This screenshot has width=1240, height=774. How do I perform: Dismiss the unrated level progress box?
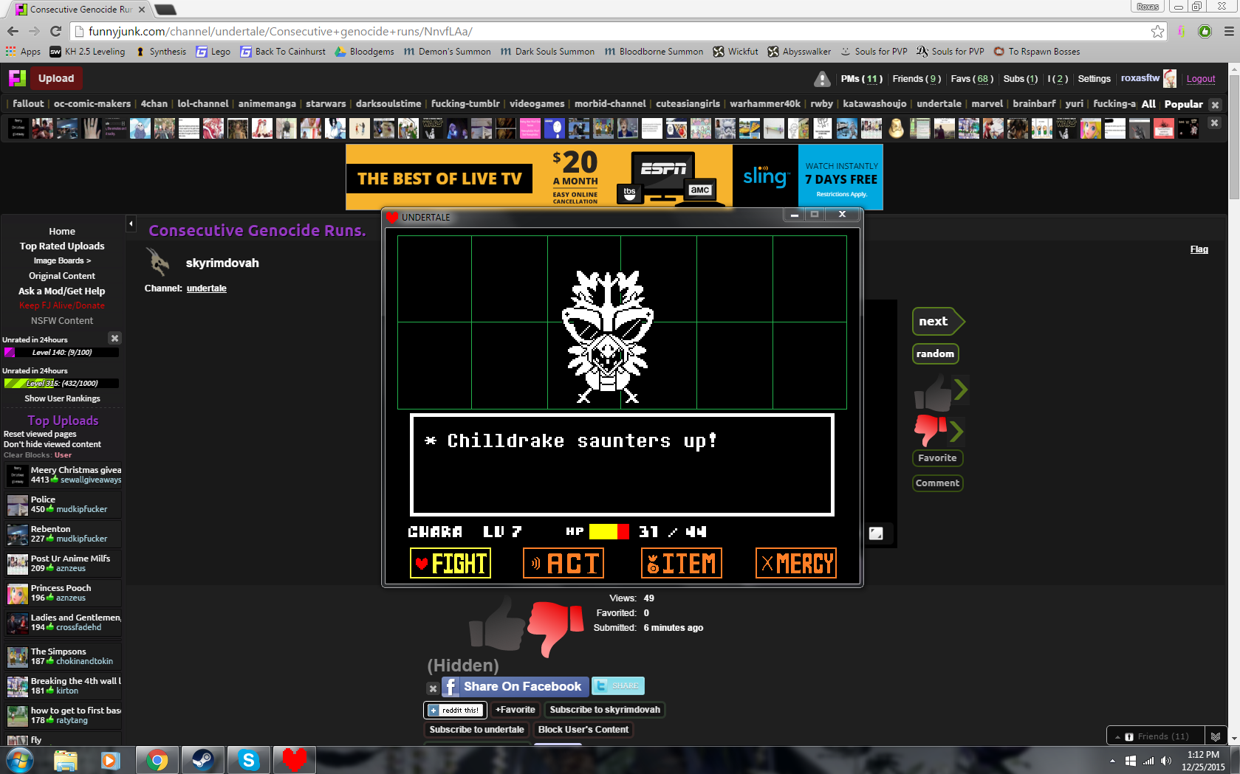114,338
